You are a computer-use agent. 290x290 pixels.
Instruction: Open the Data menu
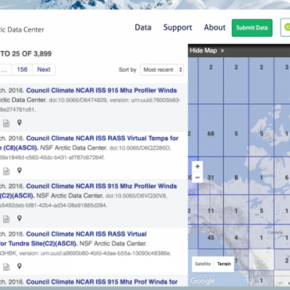pos(143,28)
